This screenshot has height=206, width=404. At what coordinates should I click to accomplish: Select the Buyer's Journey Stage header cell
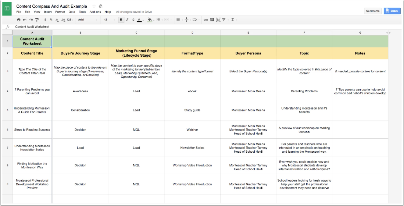80,53
